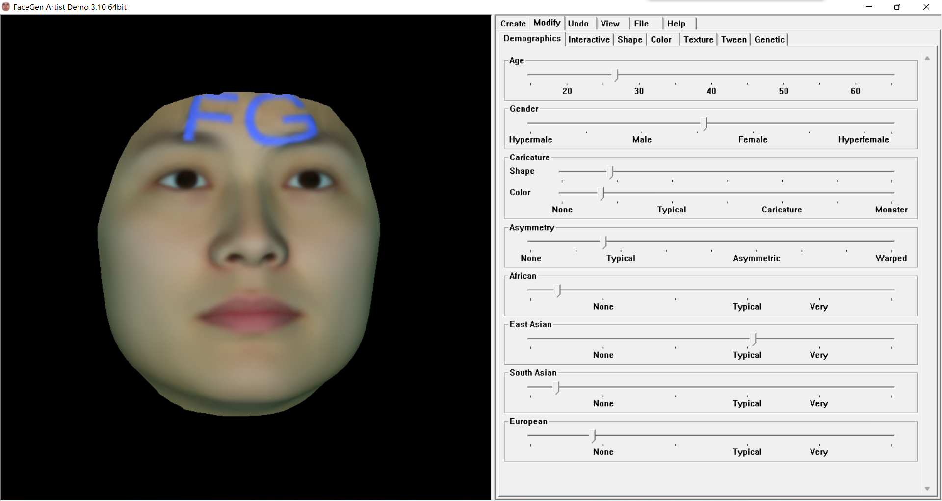Screen dimensions: 942x501
Task: Click the 'Female' gender label
Action: (x=753, y=140)
